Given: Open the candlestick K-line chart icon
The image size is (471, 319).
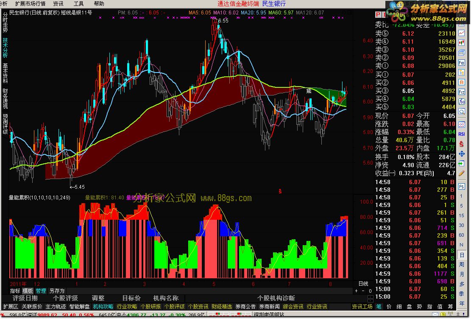Looking at the screenshot, I should (461, 42).
